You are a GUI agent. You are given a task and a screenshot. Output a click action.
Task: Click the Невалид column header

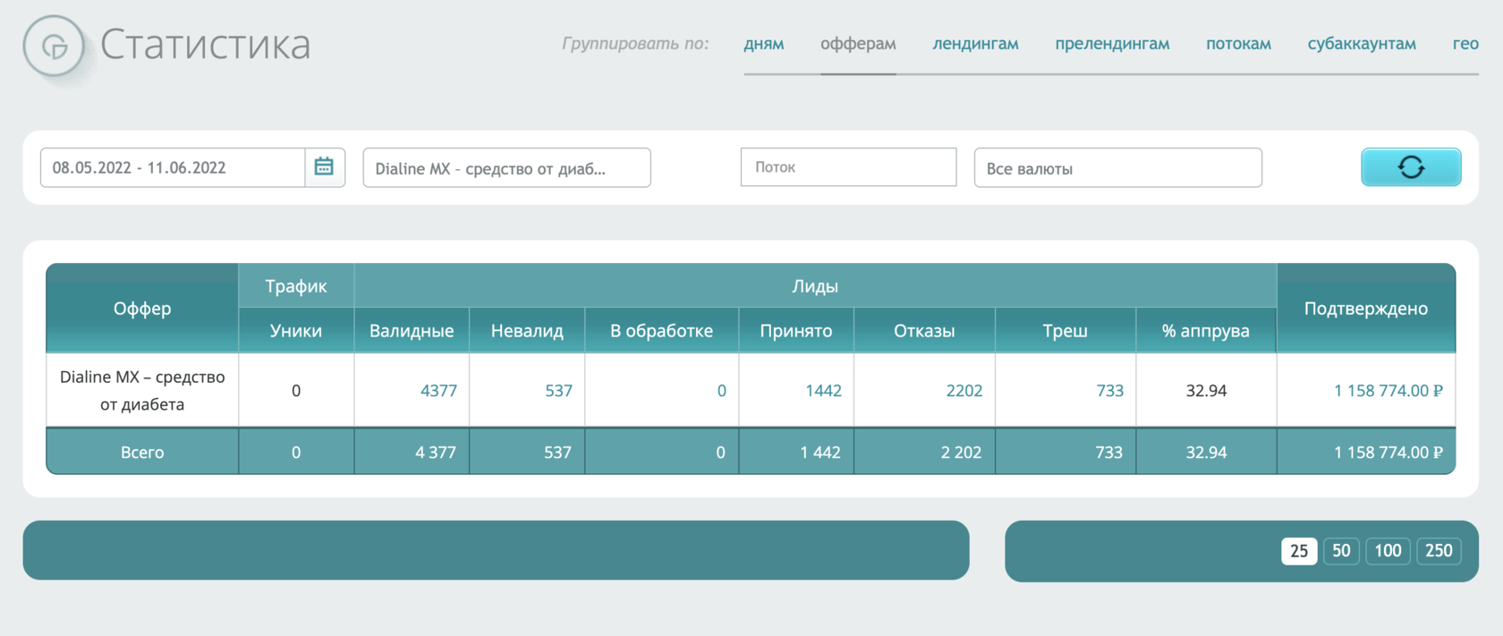[527, 331]
